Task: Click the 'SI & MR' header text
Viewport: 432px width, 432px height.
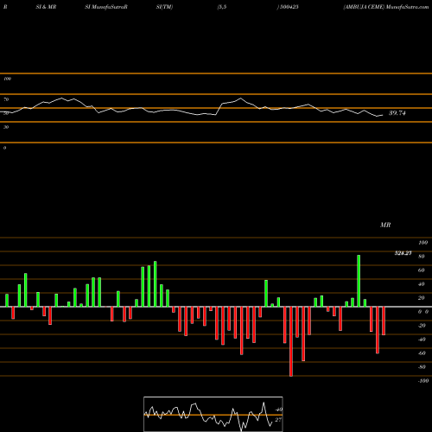Action: (x=46, y=7)
